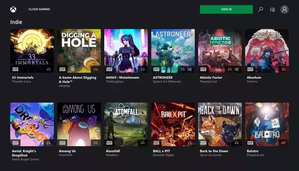Click Game Pass badge on Absolum tile
This screenshot has height=171, width=299.
[250, 69]
